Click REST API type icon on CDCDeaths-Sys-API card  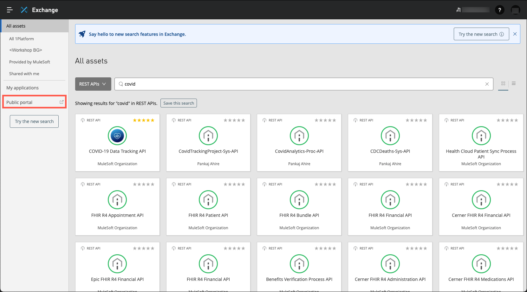click(355, 120)
